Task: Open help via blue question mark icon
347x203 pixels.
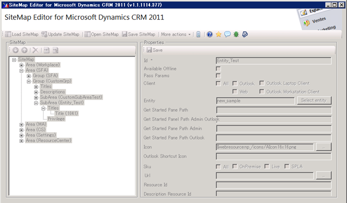Action: [210, 35]
